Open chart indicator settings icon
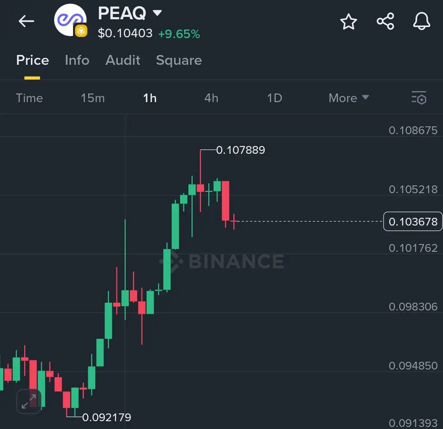Image resolution: width=443 pixels, height=429 pixels. pyautogui.click(x=419, y=98)
